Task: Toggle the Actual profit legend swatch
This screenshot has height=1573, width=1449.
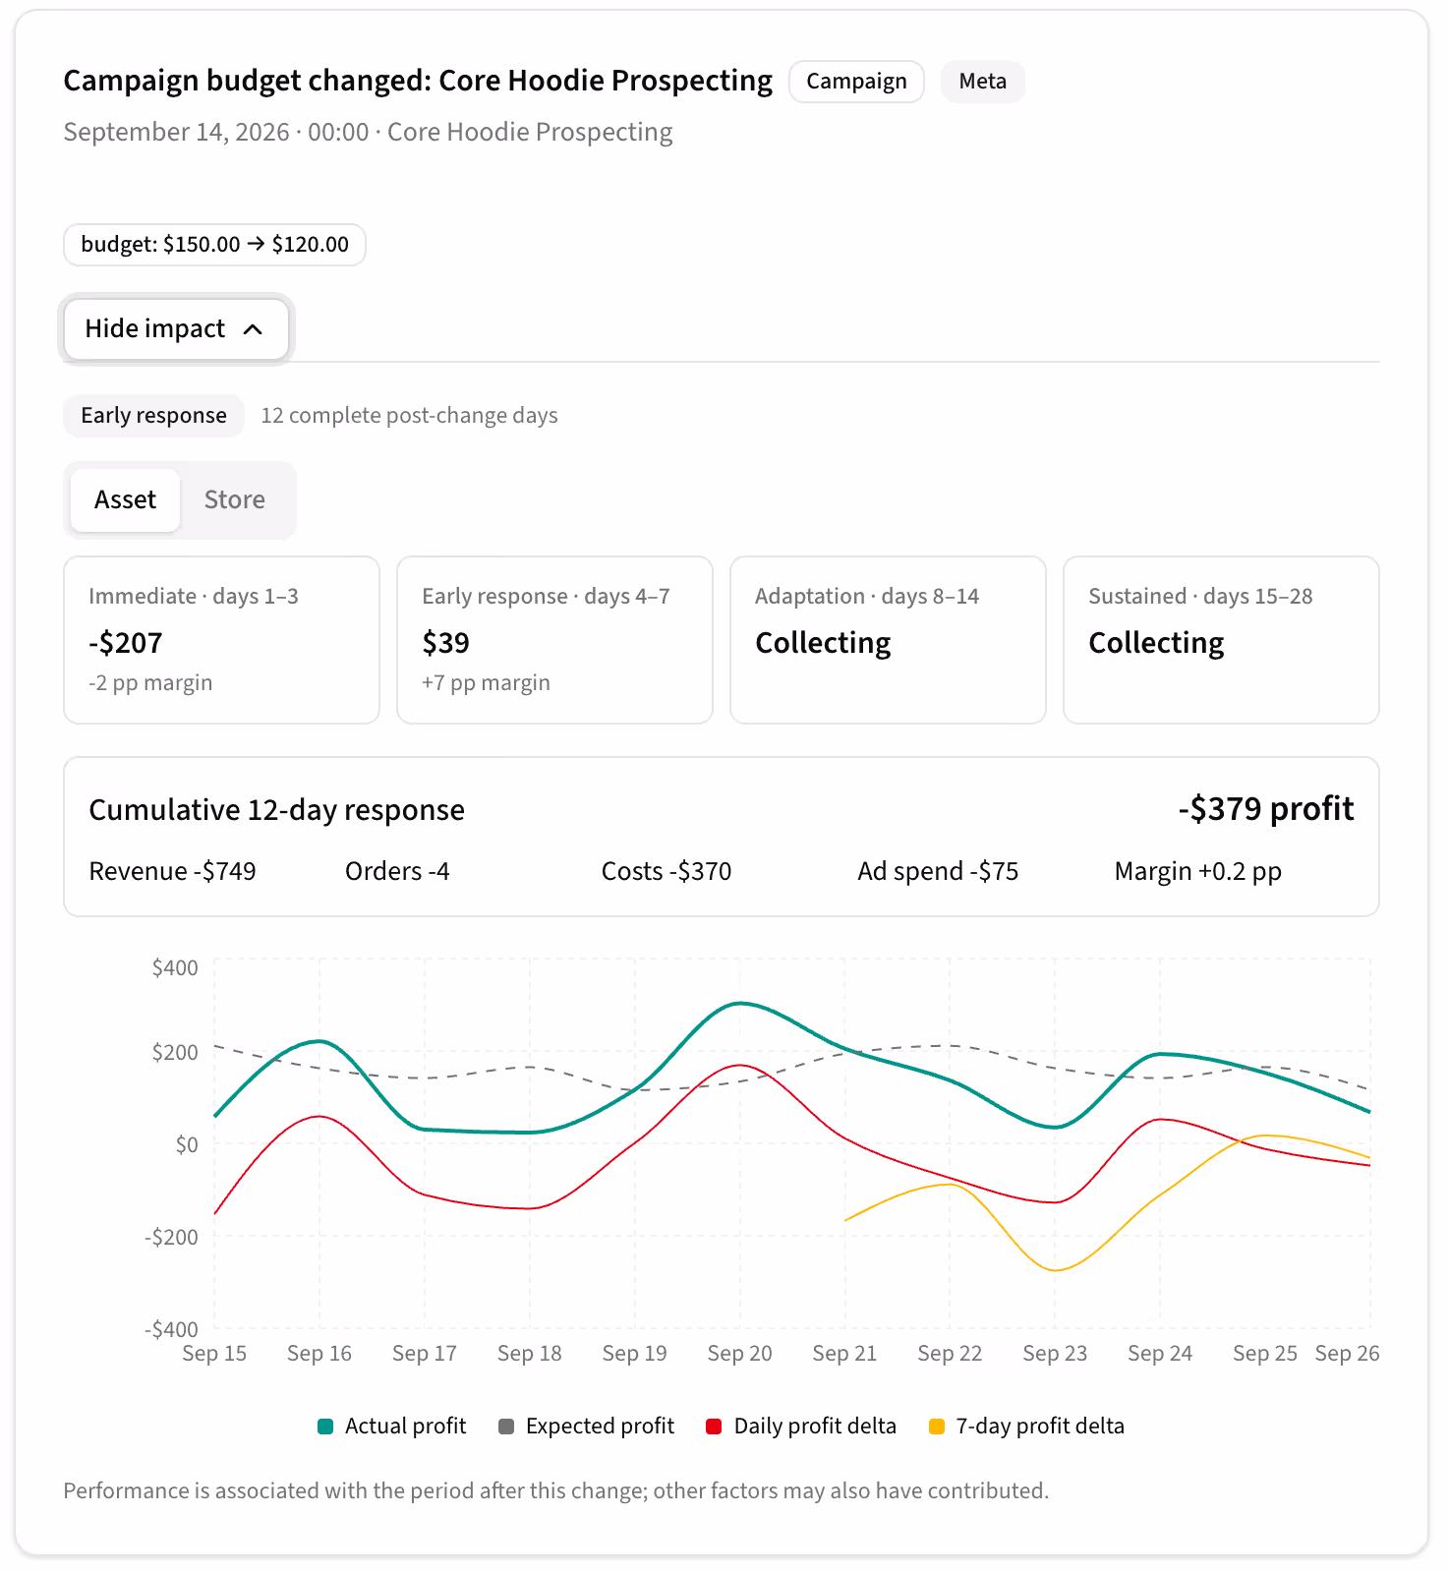Action: 325,1427
